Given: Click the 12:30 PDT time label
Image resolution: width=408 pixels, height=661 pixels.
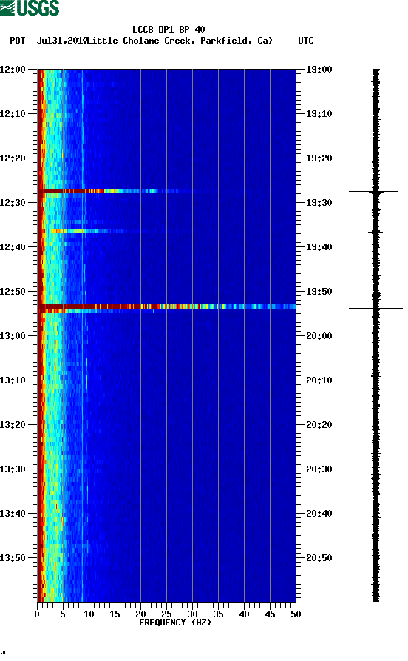Looking at the screenshot, I should tap(13, 203).
